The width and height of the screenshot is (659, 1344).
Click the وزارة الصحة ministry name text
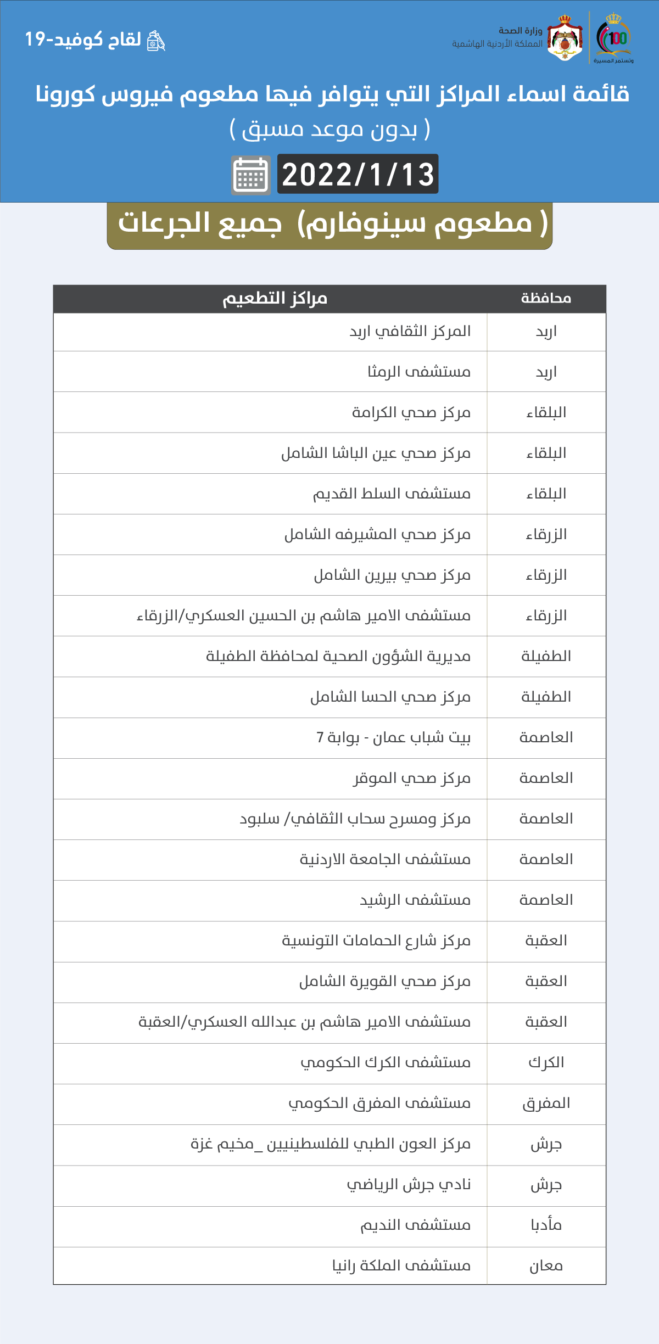click(x=520, y=31)
